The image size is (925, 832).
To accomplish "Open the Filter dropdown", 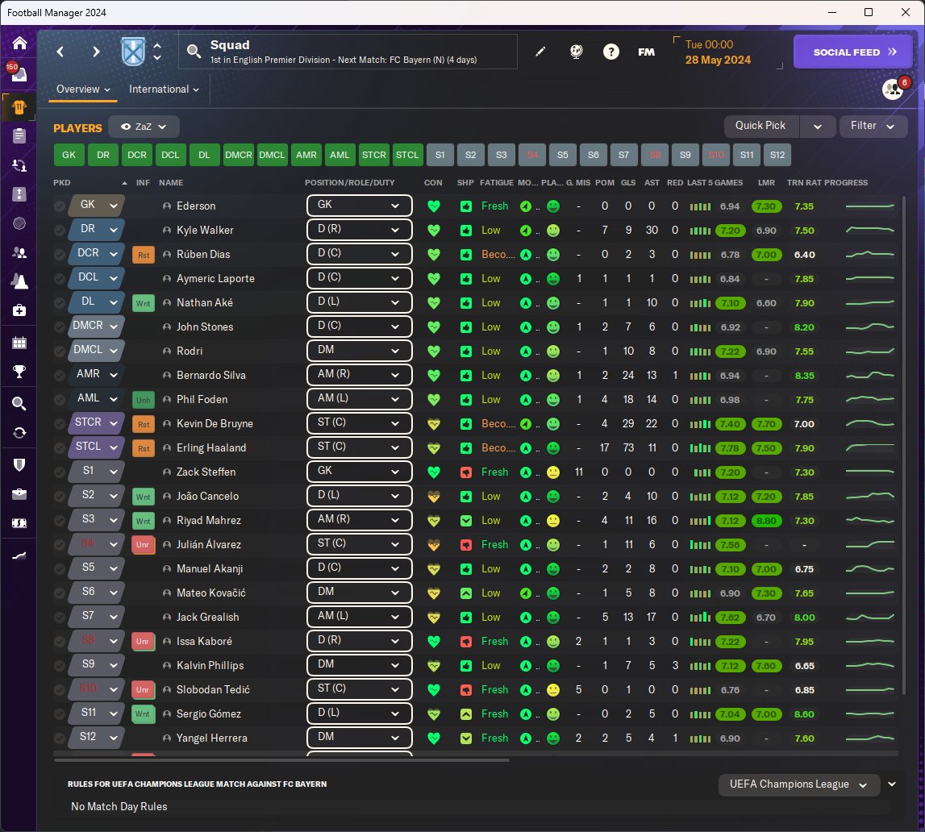I will coord(873,127).
